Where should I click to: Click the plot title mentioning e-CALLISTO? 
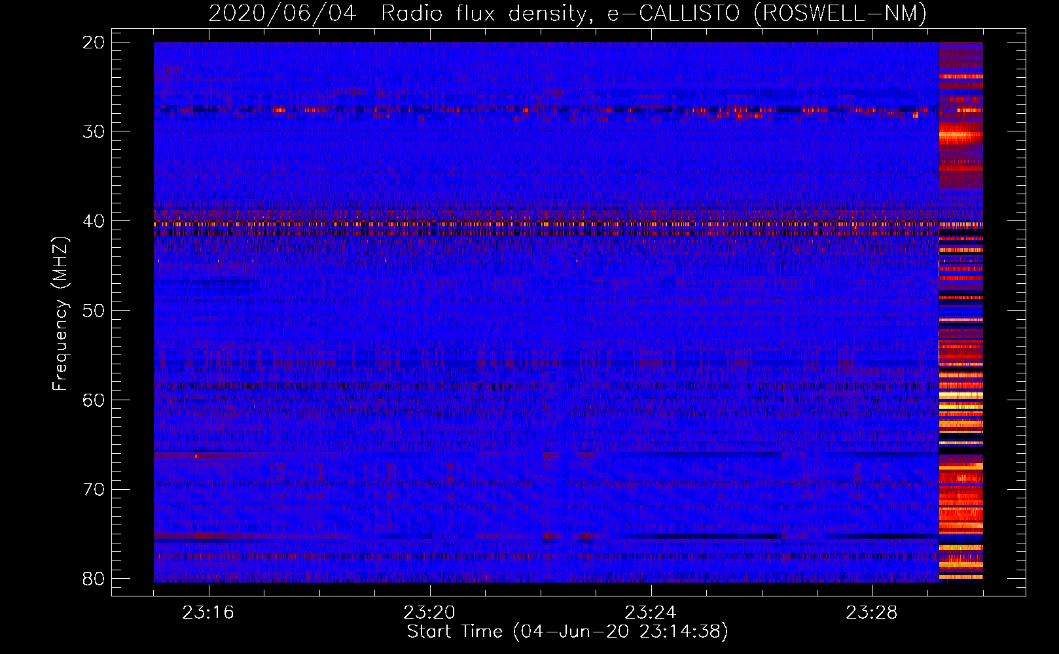click(567, 13)
